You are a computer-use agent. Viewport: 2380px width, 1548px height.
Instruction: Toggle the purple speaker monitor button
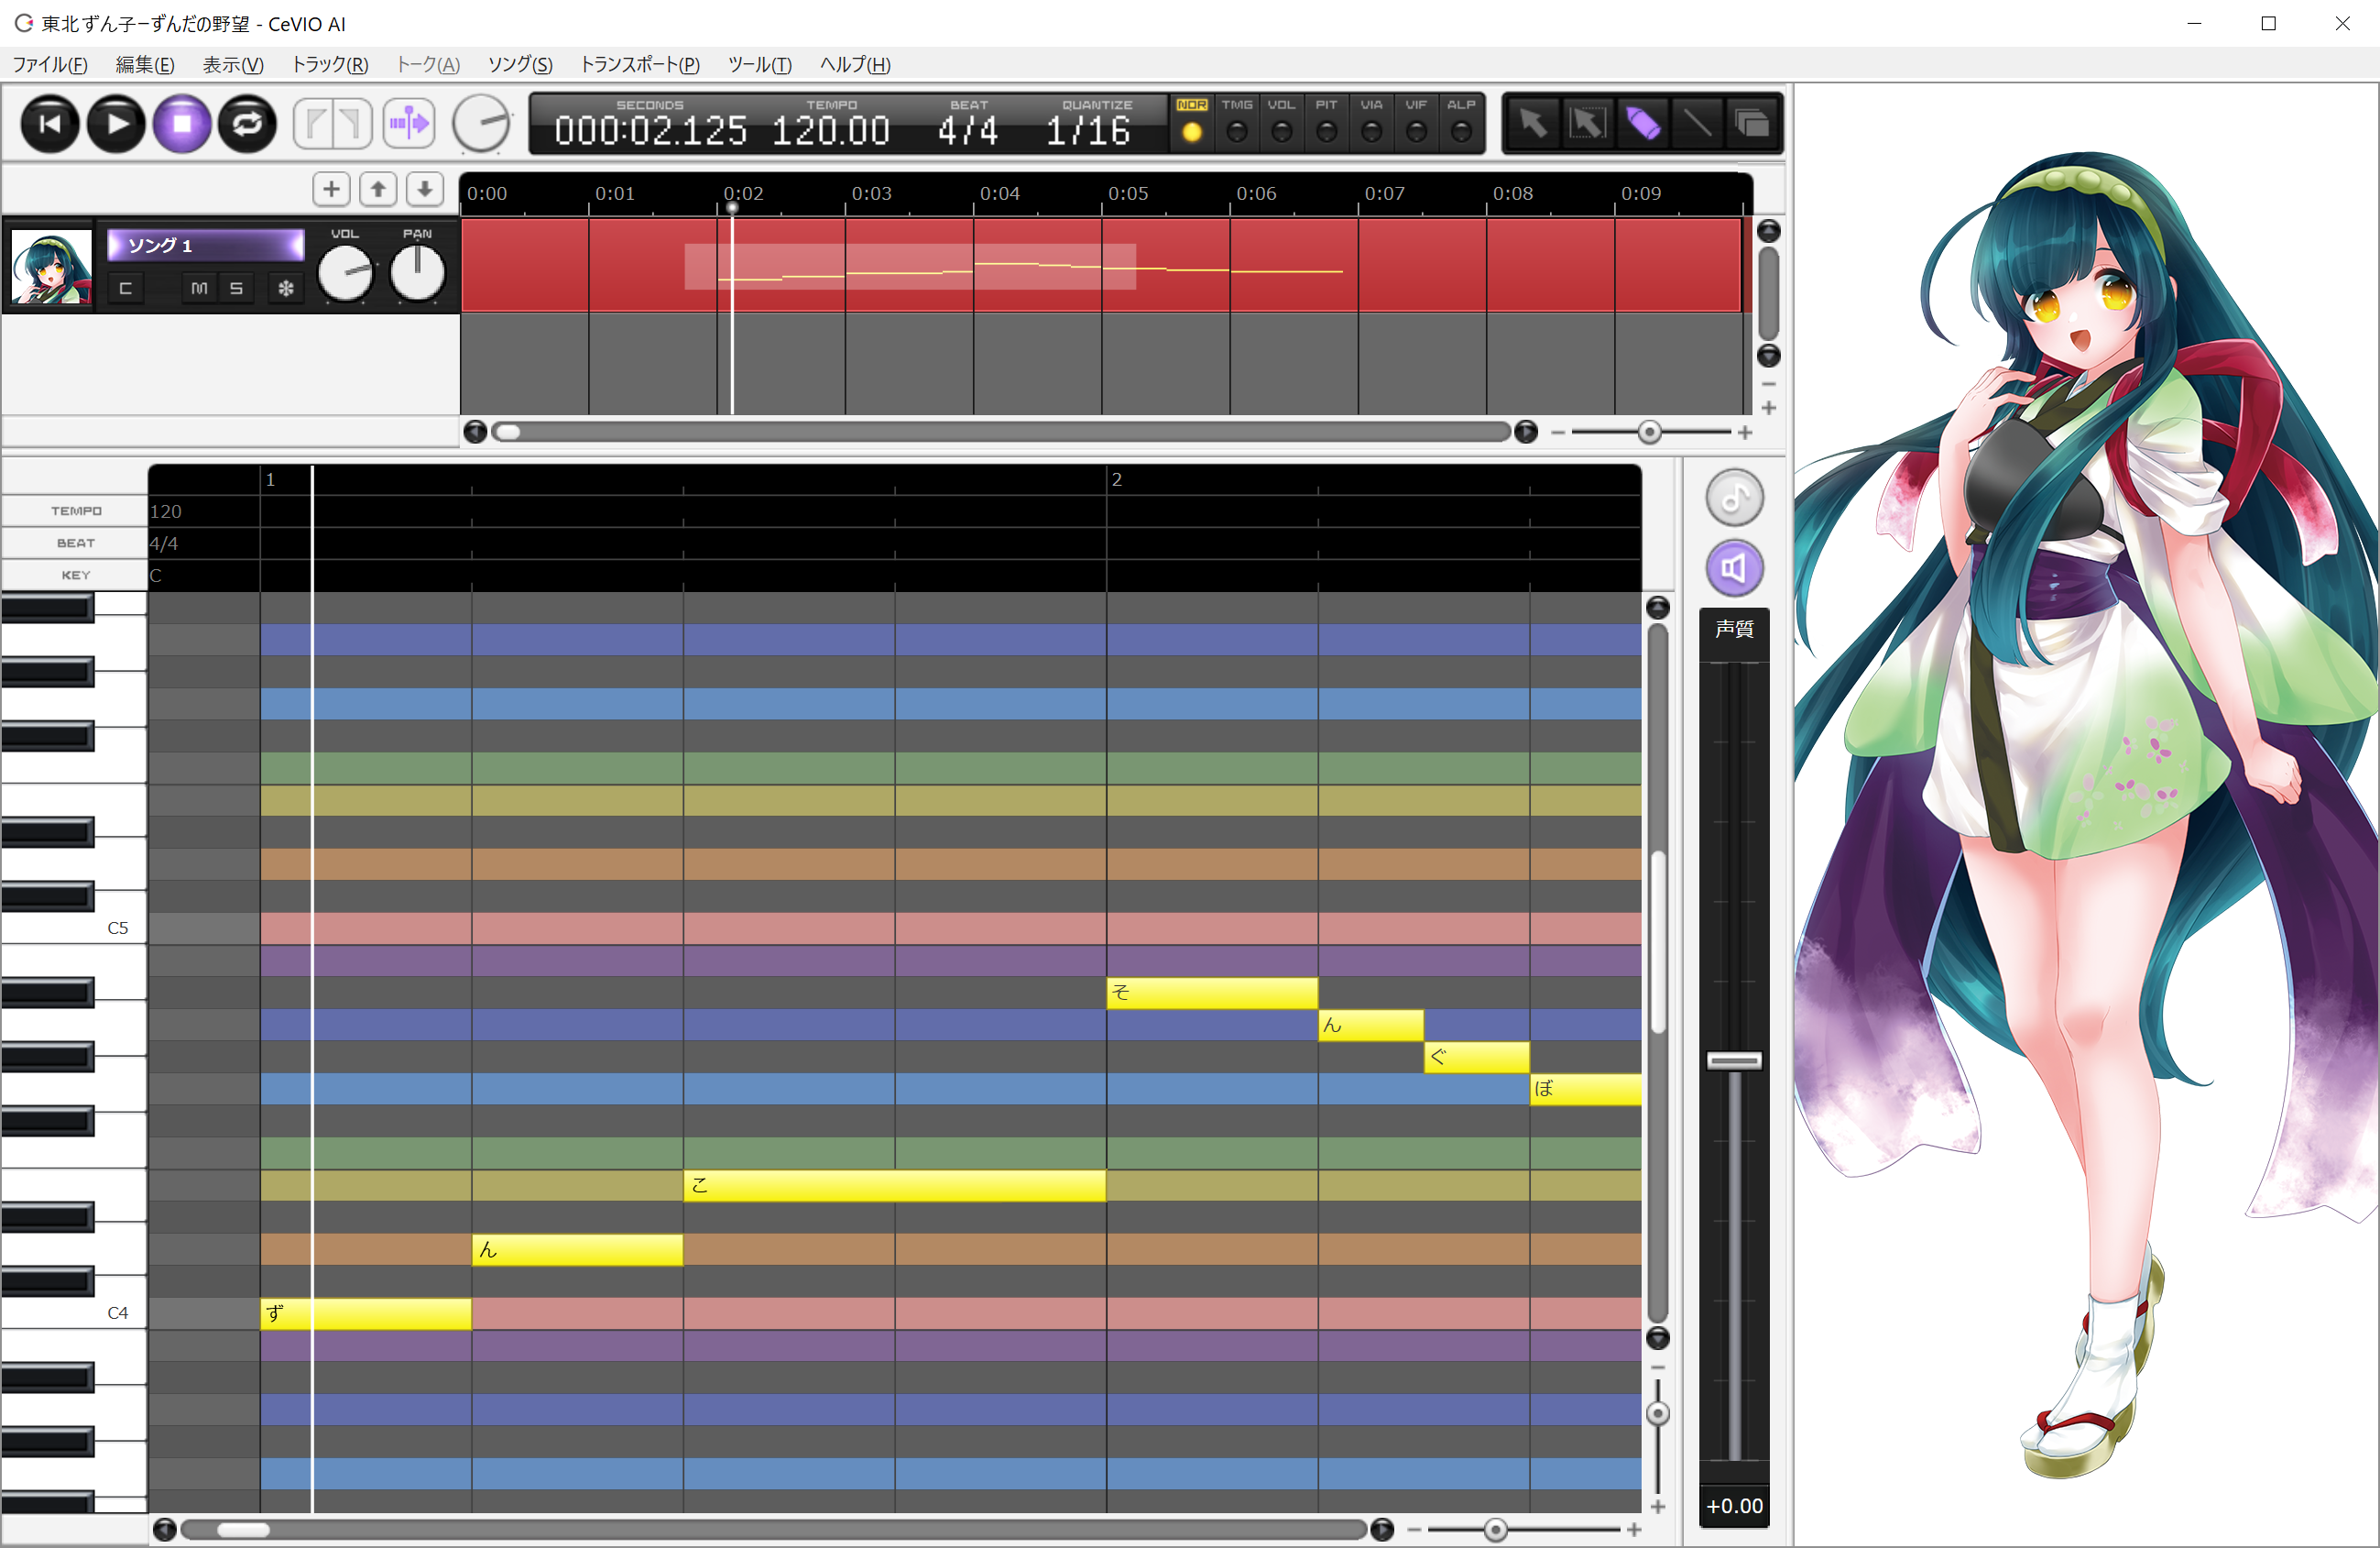1734,568
